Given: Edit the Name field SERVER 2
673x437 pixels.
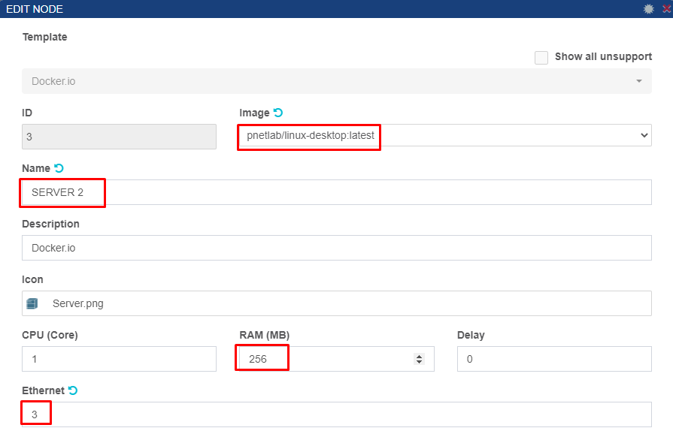Looking at the screenshot, I should (x=337, y=192).
